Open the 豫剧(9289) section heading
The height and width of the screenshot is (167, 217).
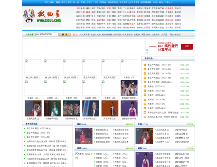82,124
